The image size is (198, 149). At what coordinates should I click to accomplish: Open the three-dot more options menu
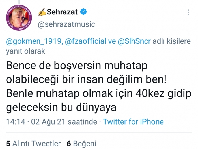click(188, 12)
